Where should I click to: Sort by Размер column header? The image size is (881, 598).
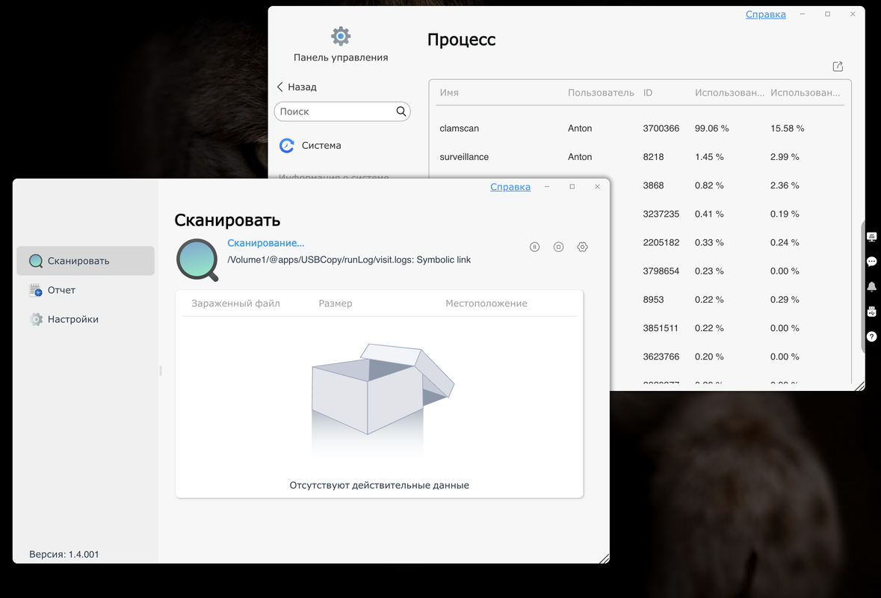(x=336, y=303)
